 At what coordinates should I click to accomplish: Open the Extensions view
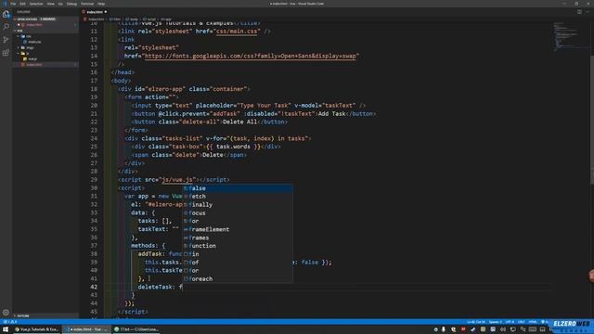pyautogui.click(x=6, y=53)
